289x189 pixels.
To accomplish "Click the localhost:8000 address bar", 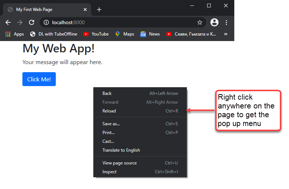I will tap(121, 22).
